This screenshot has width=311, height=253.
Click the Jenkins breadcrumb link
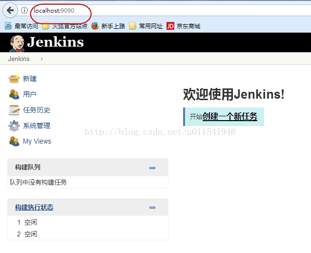19,59
